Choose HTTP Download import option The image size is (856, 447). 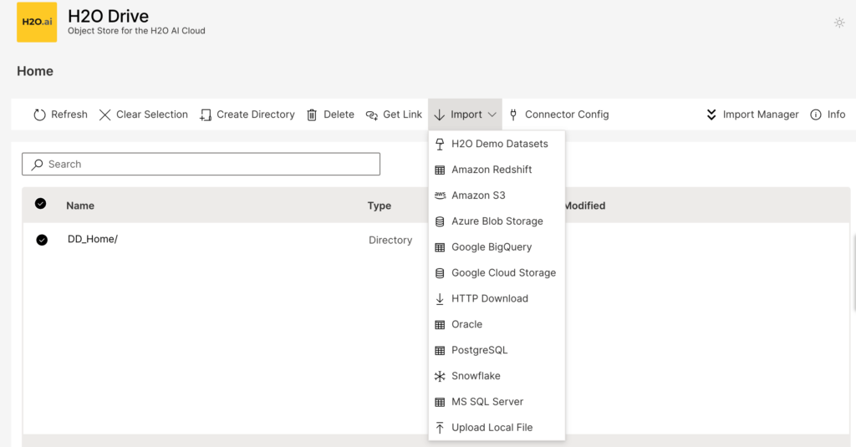coord(497,298)
